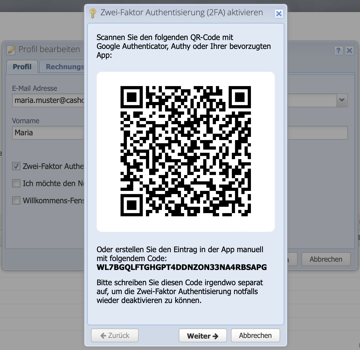360x350 pixels.
Task: Expand the combo box using its chevron arrow
Action: (342, 100)
